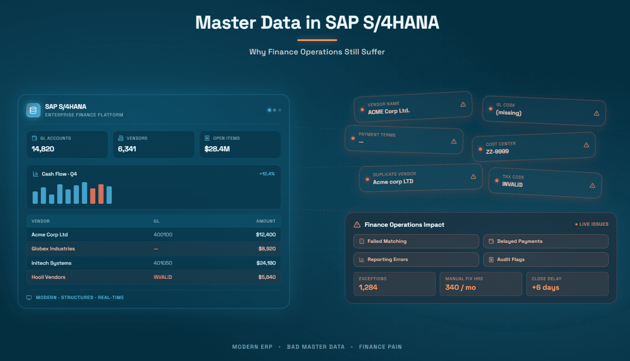Click the Failed Matching document icon
The height and width of the screenshot is (361, 630).
click(362, 241)
